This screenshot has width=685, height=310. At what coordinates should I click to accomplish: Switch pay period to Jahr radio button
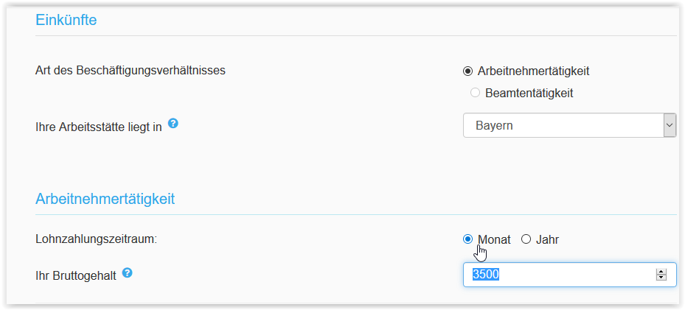point(526,239)
